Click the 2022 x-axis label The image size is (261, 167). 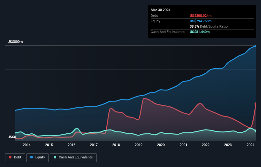pos(206,145)
